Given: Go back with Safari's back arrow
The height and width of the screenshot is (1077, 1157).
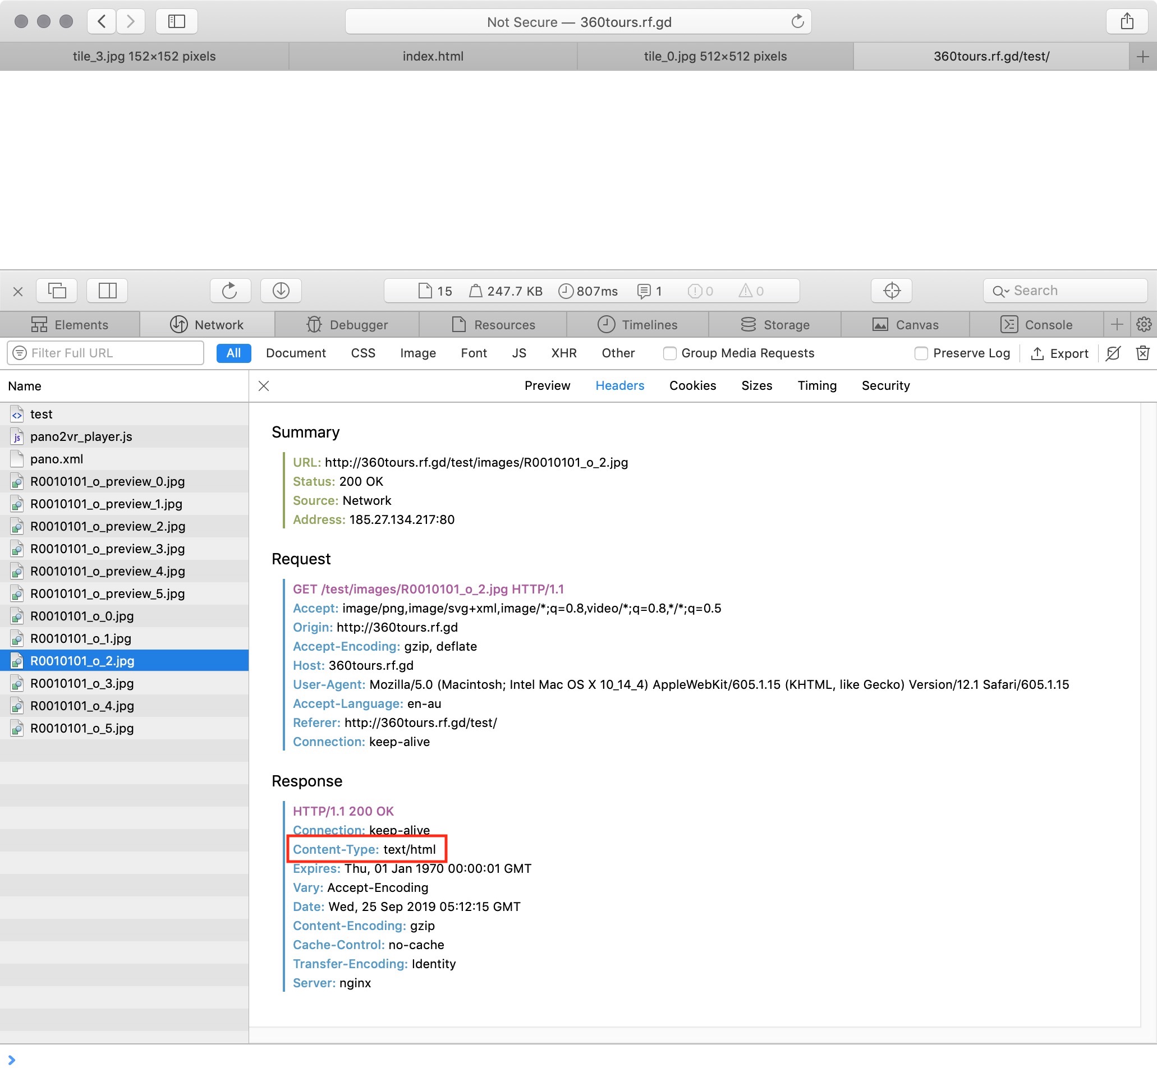Looking at the screenshot, I should pos(102,21).
